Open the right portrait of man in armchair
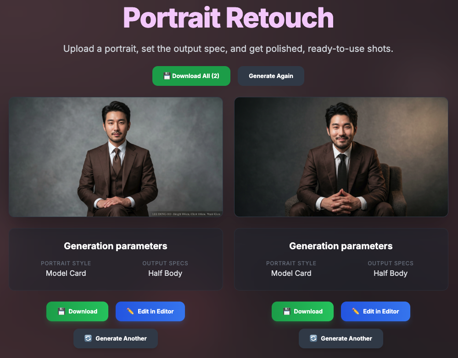This screenshot has height=358, width=458. 341,157
